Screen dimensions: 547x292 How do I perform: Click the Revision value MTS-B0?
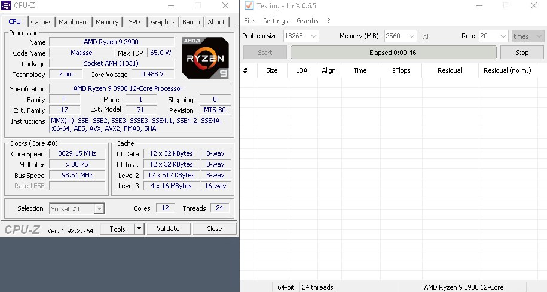click(x=215, y=110)
